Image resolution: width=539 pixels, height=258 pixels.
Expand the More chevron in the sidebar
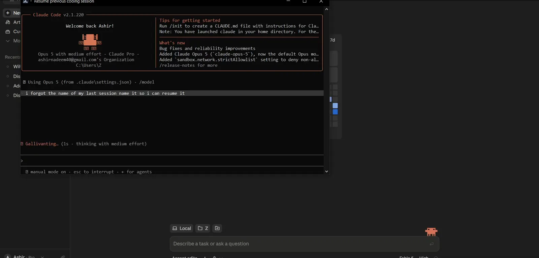click(x=8, y=41)
